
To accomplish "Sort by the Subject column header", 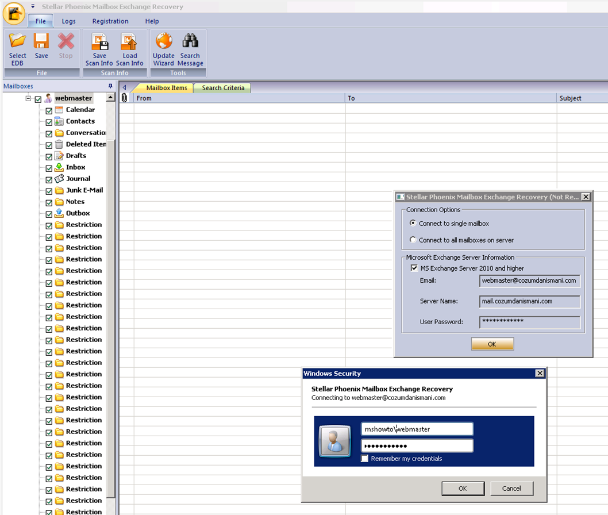I will click(x=582, y=98).
